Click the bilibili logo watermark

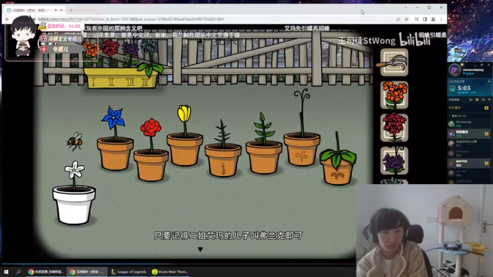(414, 39)
